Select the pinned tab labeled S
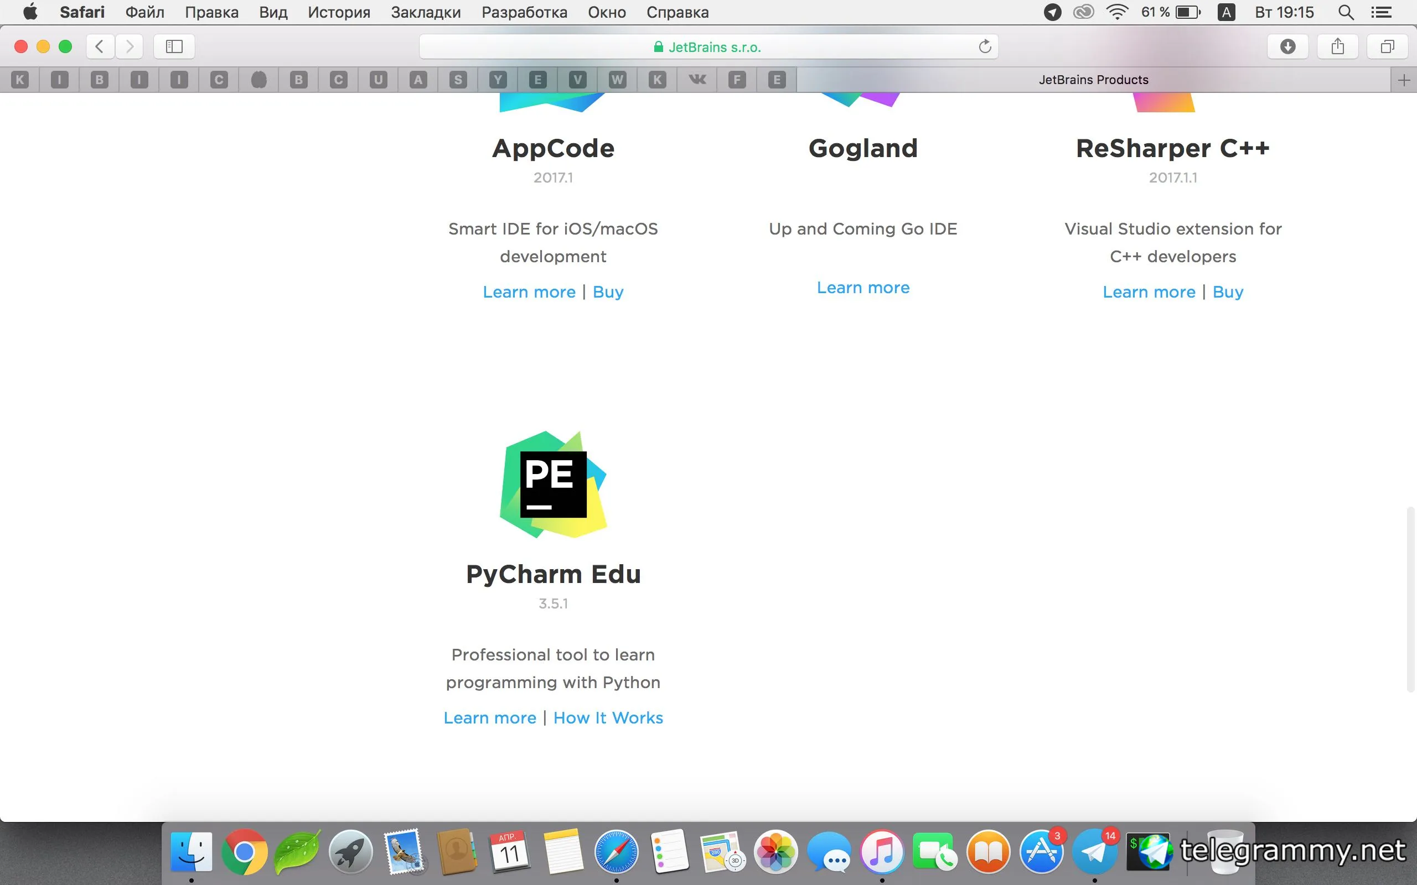1417x885 pixels. click(x=458, y=80)
